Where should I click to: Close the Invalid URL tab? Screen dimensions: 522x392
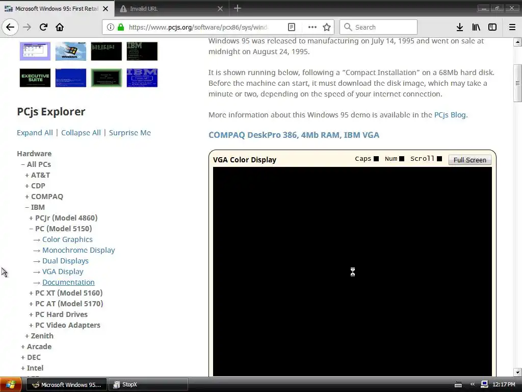click(x=220, y=9)
